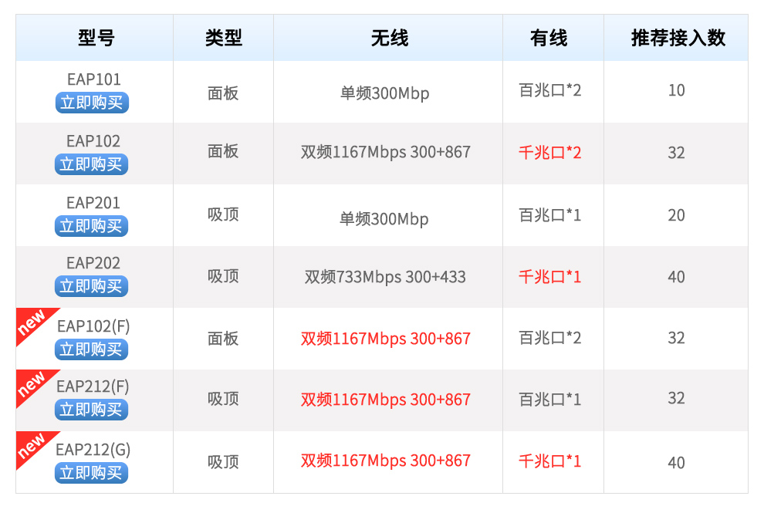Click 吸顶 type in EAP201 row
764x513 pixels.
[x=223, y=214]
